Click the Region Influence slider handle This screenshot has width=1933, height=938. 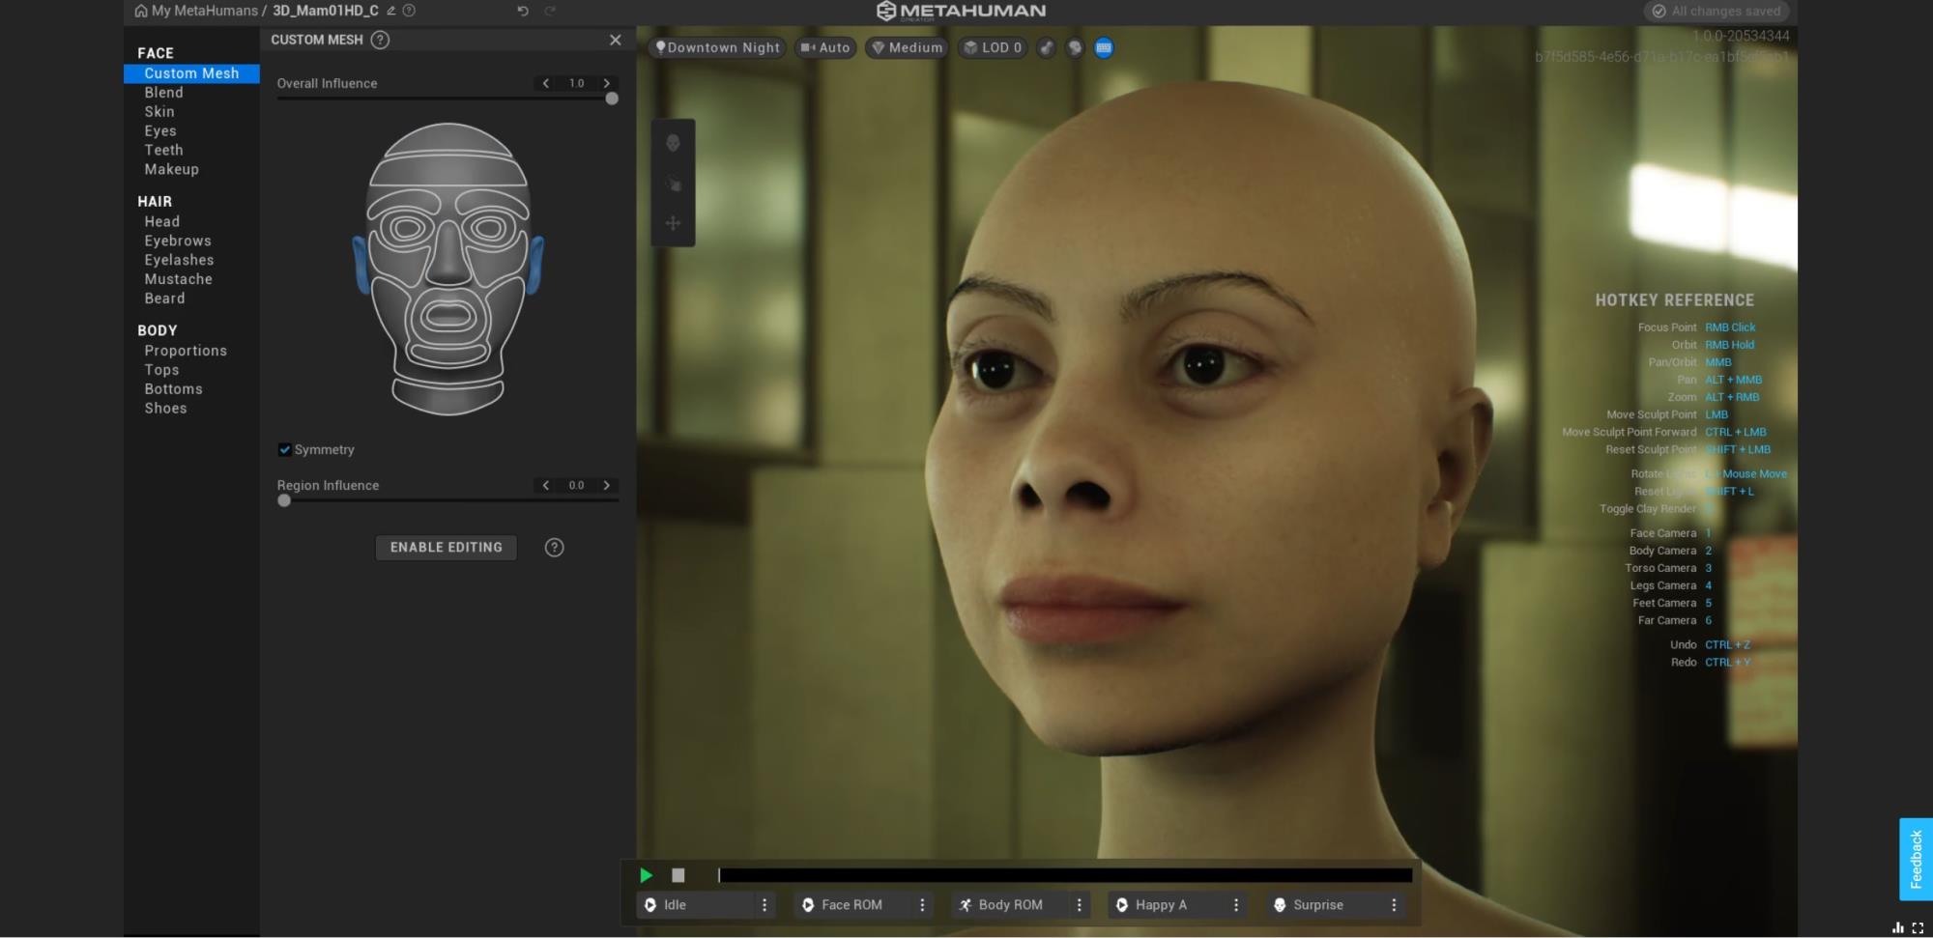pos(284,500)
